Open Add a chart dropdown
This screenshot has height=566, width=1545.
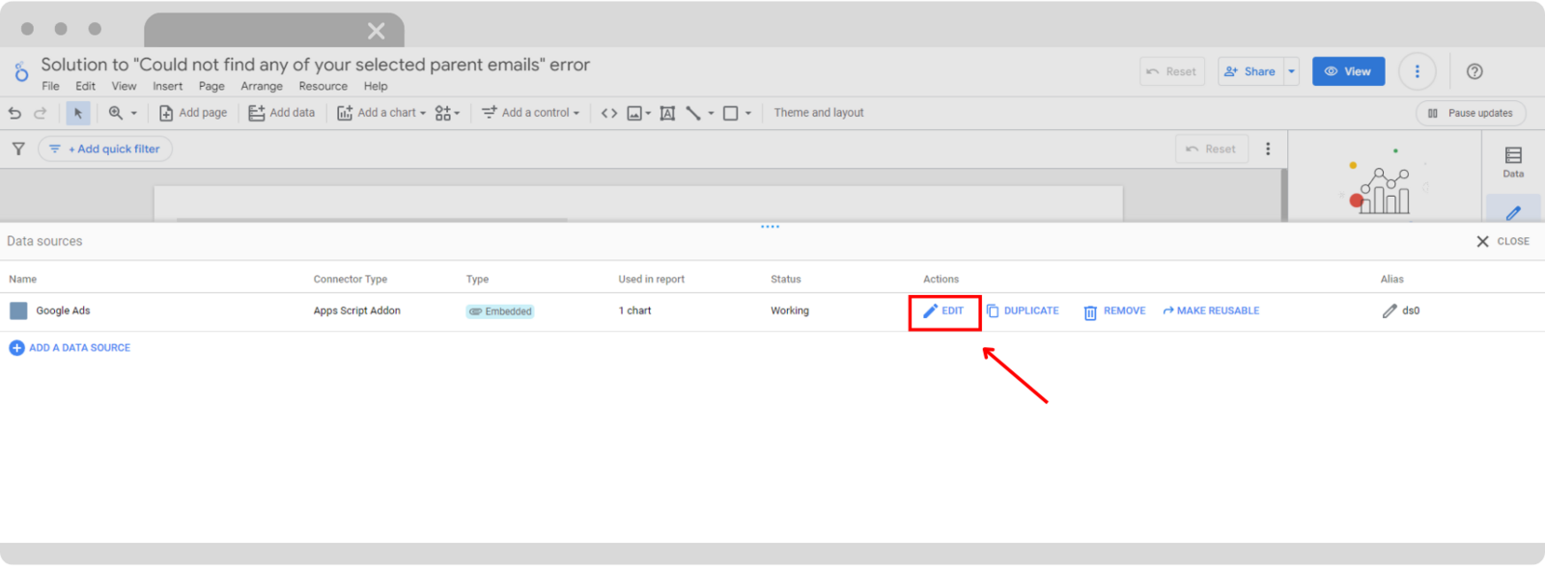[381, 113]
